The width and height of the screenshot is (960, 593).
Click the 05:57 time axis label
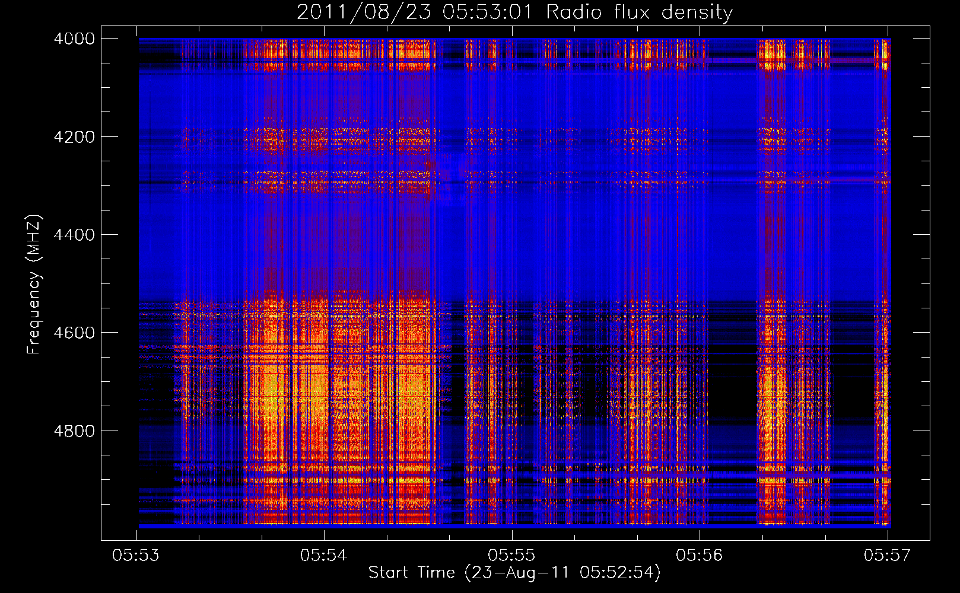point(887,556)
